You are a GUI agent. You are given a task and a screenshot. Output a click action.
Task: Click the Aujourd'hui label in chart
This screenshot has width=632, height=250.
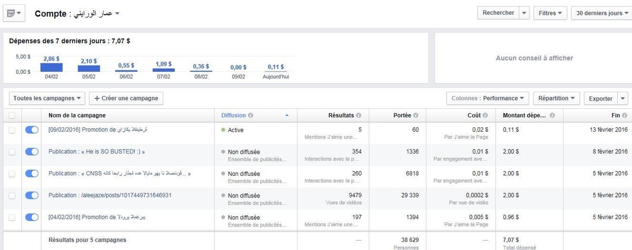coord(276,77)
